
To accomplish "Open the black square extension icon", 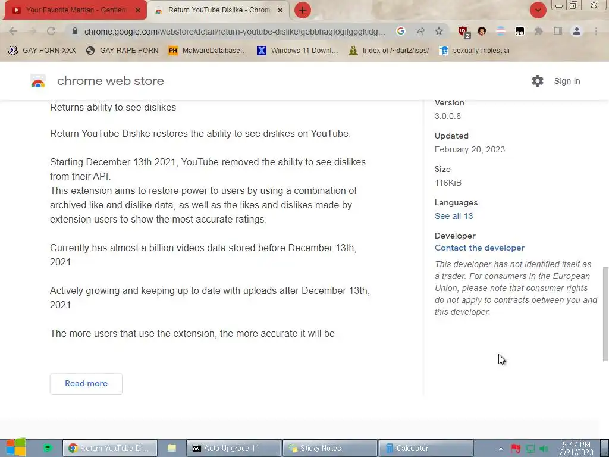I will pyautogui.click(x=520, y=31).
